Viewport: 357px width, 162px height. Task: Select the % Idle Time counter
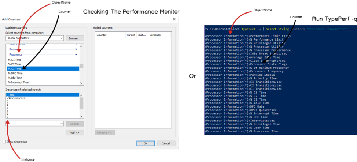pyautogui.click(x=43, y=78)
